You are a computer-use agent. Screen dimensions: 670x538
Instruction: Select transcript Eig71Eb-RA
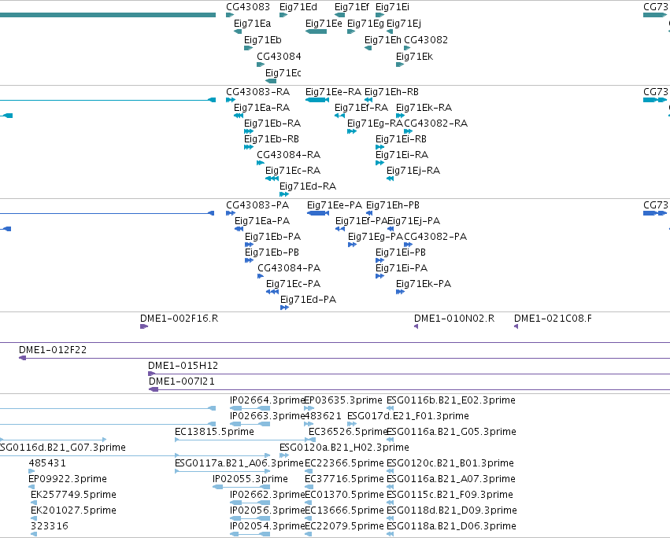pyautogui.click(x=272, y=123)
